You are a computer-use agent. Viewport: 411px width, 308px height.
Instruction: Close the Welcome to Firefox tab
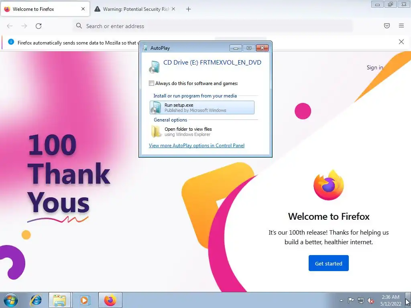click(x=83, y=9)
